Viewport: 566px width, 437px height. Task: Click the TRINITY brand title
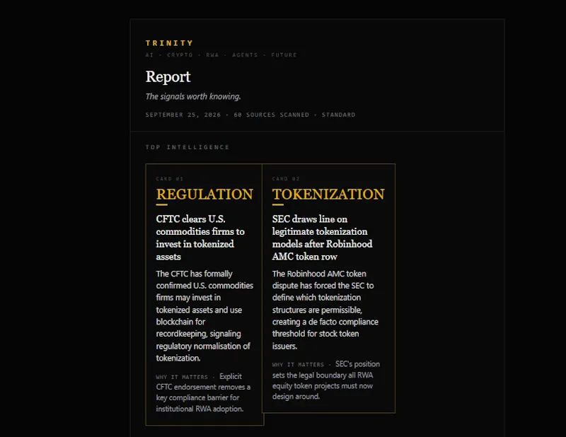[169, 43]
